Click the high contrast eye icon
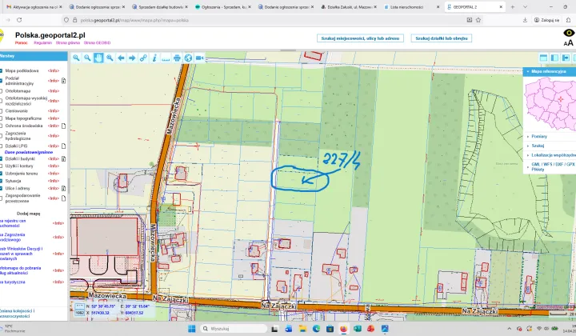Image resolution: width=576 pixels, height=336 pixels. tap(569, 33)
